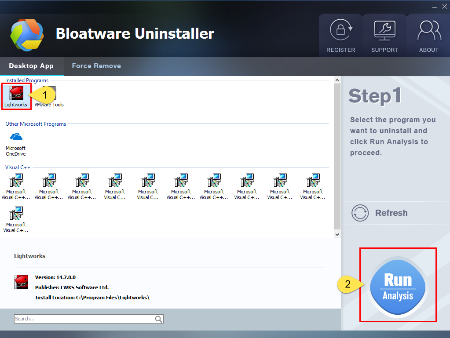Viewport: 450px width, 338px height.
Task: Click the Version: 14.7.0.0 text
Action: (x=55, y=277)
